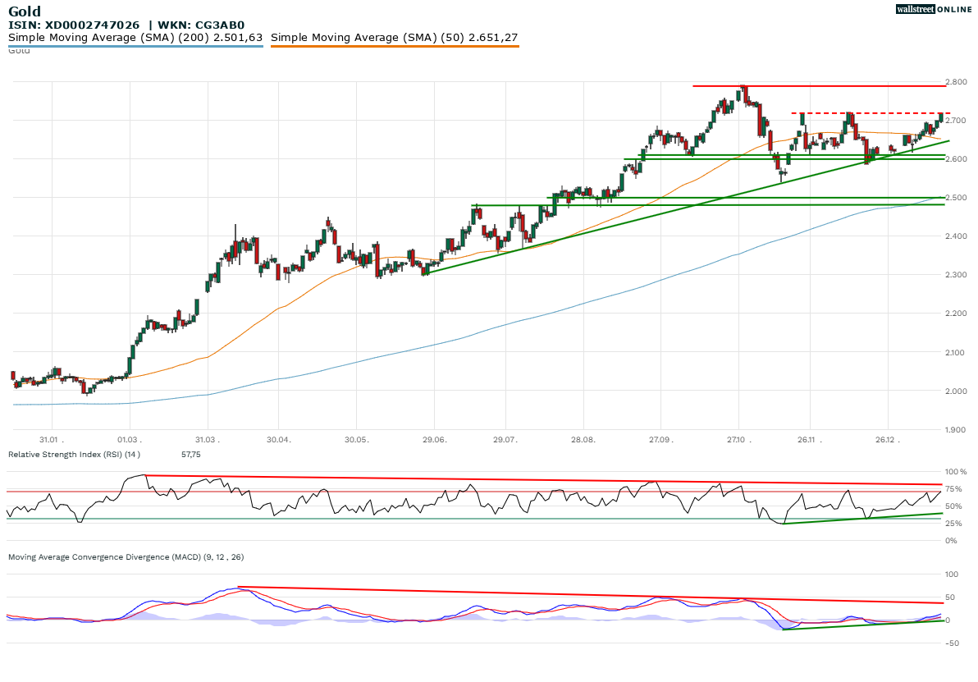978x682 pixels.
Task: Select the WKN CG3AB0 text
Action: (201, 25)
